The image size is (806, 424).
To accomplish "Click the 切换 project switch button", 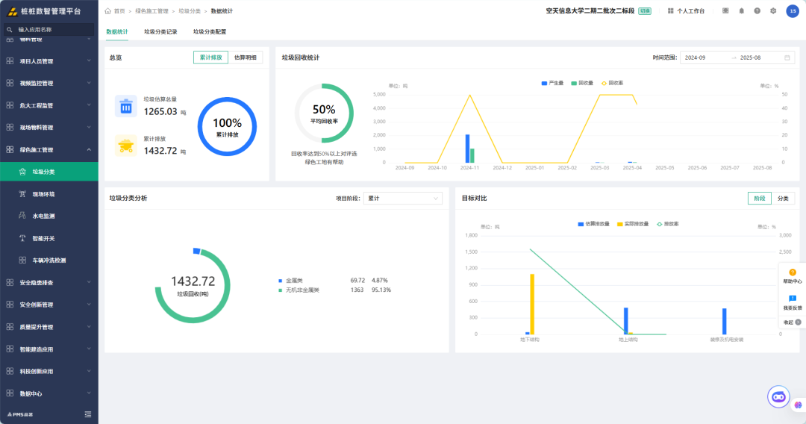I will [x=645, y=10].
